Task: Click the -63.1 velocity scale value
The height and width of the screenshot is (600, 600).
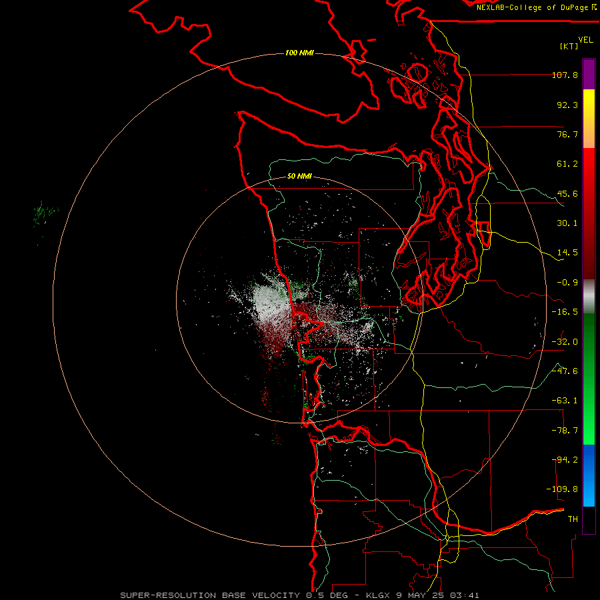Action: click(565, 401)
